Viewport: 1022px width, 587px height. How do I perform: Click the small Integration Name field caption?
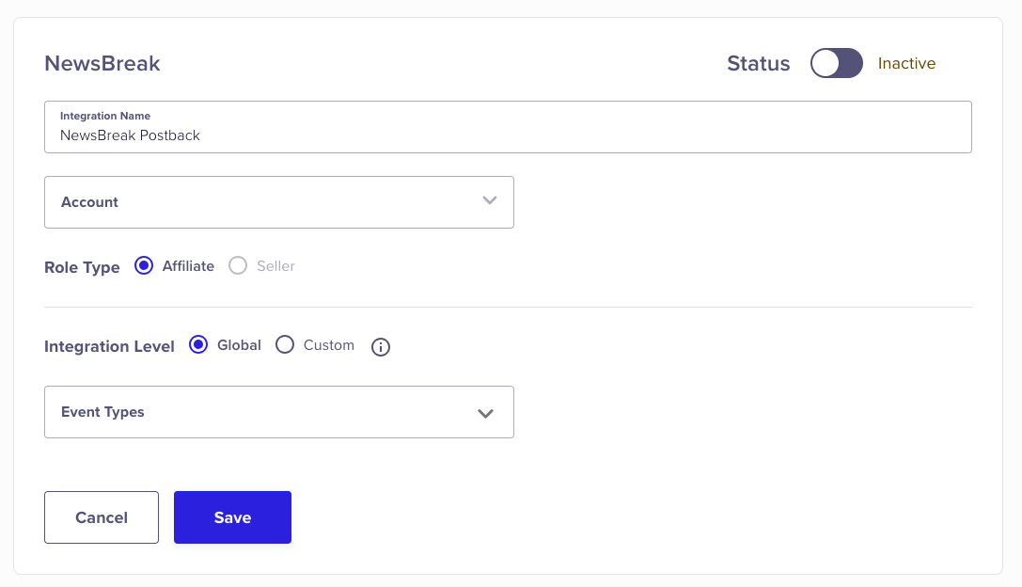pyautogui.click(x=105, y=116)
